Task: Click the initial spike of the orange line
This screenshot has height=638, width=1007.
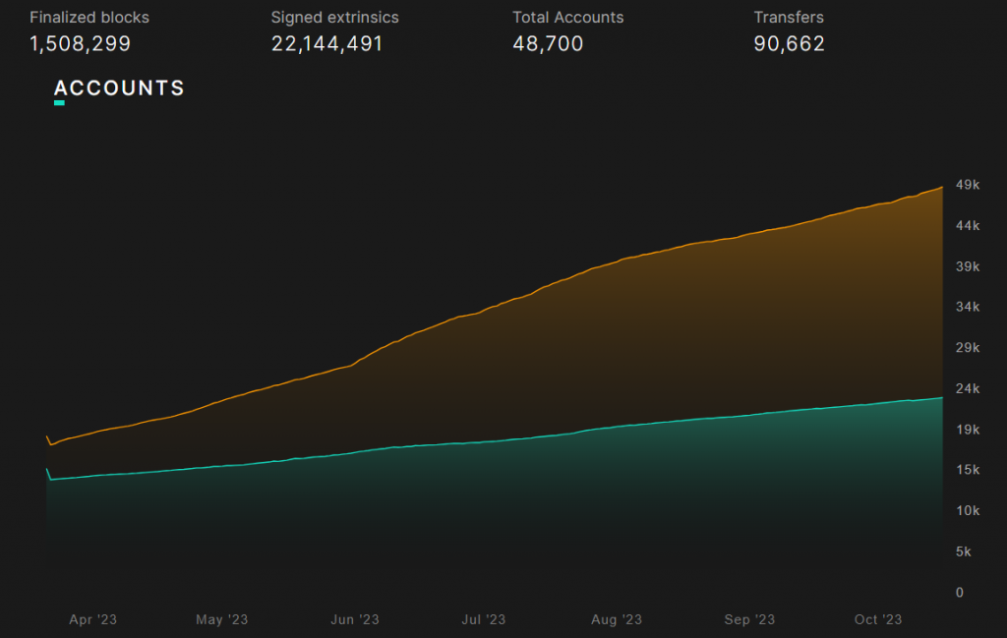Action: 47,436
